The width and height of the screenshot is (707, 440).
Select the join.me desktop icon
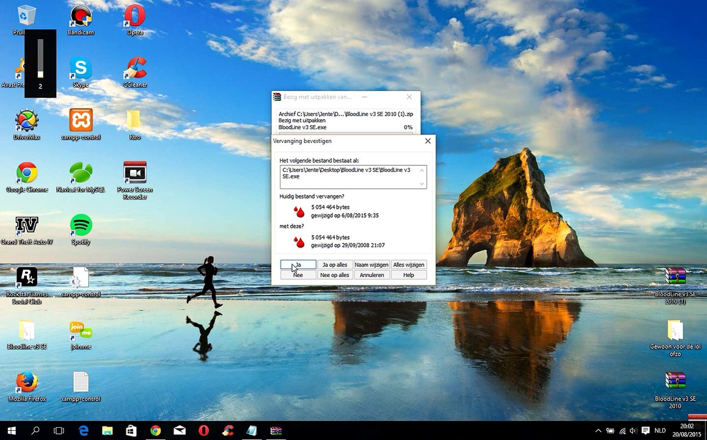pos(81,334)
